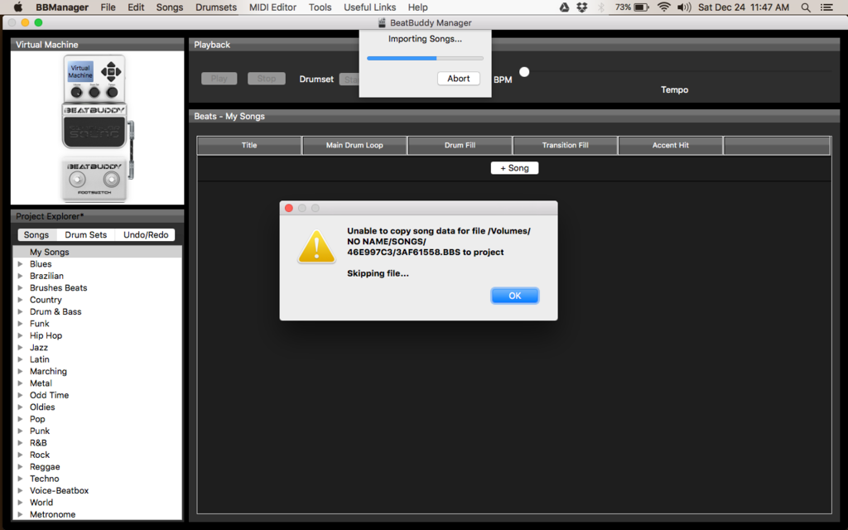Click the Main Drum Loop column header
This screenshot has width=848, height=530.
pyautogui.click(x=354, y=146)
